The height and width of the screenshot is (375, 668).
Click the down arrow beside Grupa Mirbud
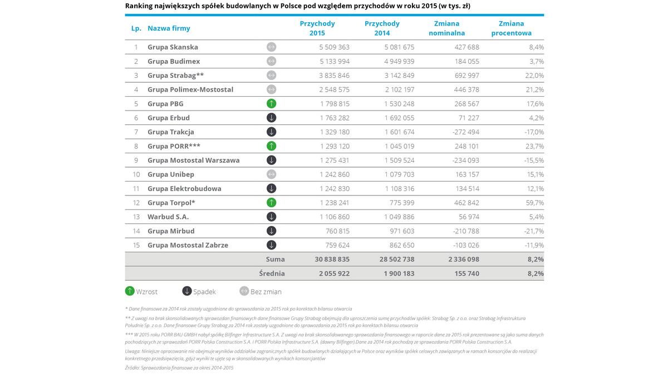pos(271,231)
